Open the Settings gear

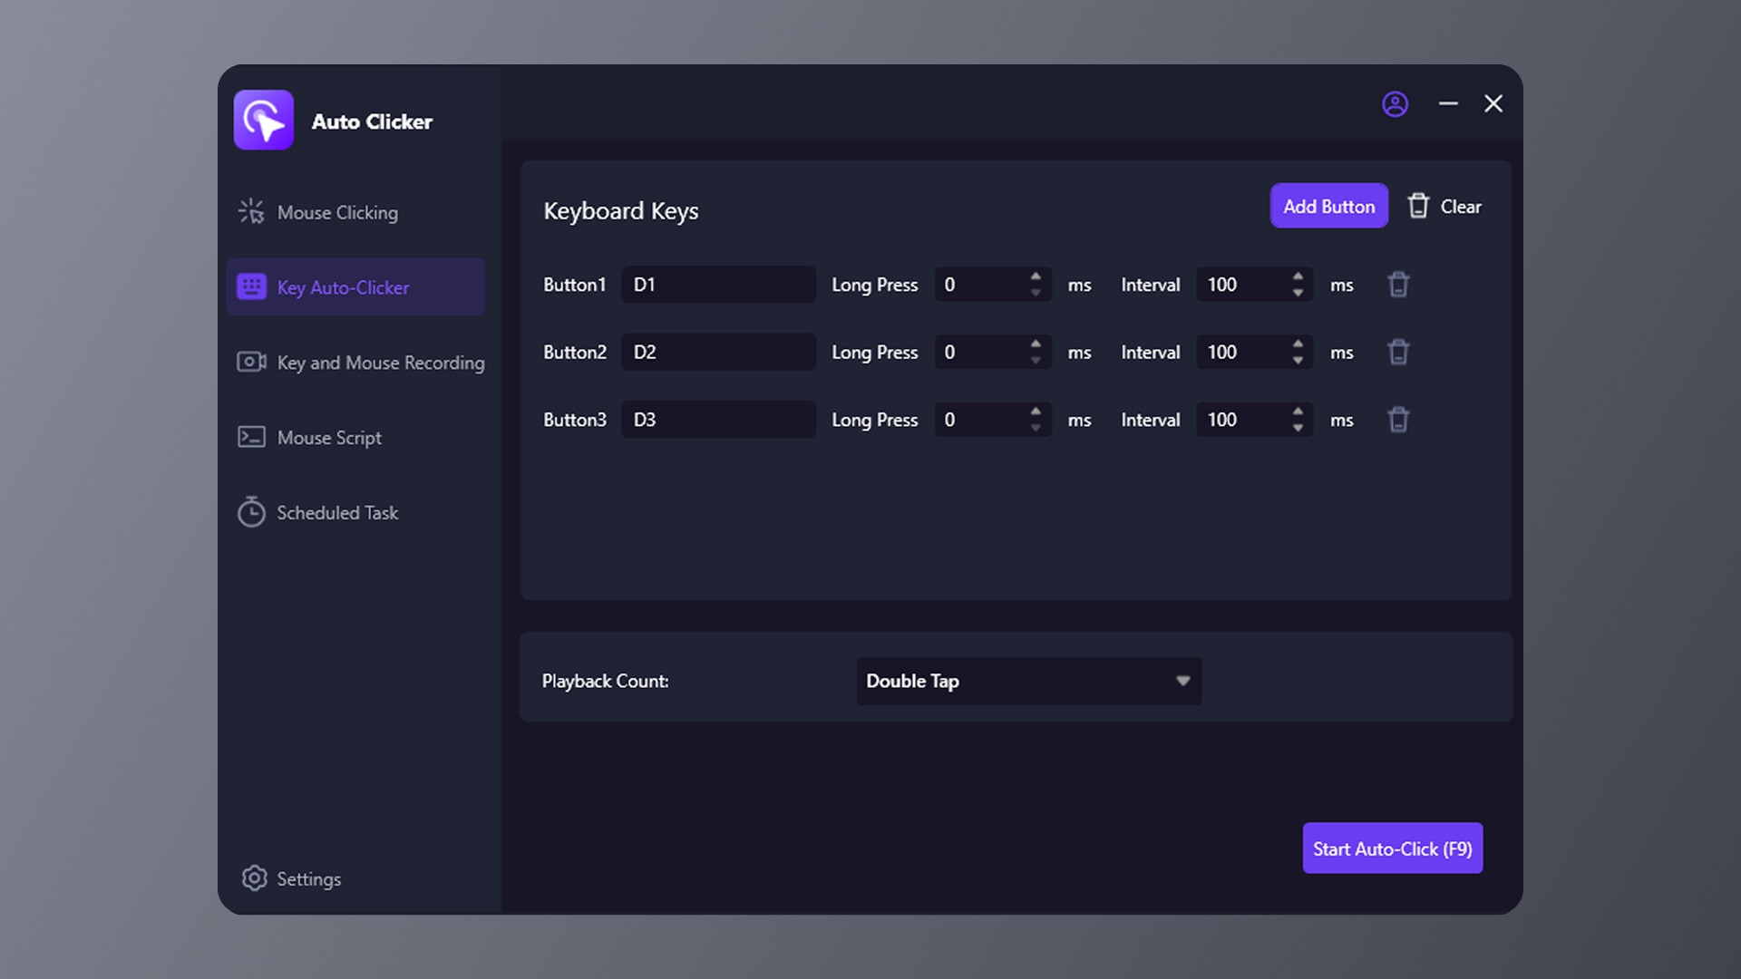254,878
